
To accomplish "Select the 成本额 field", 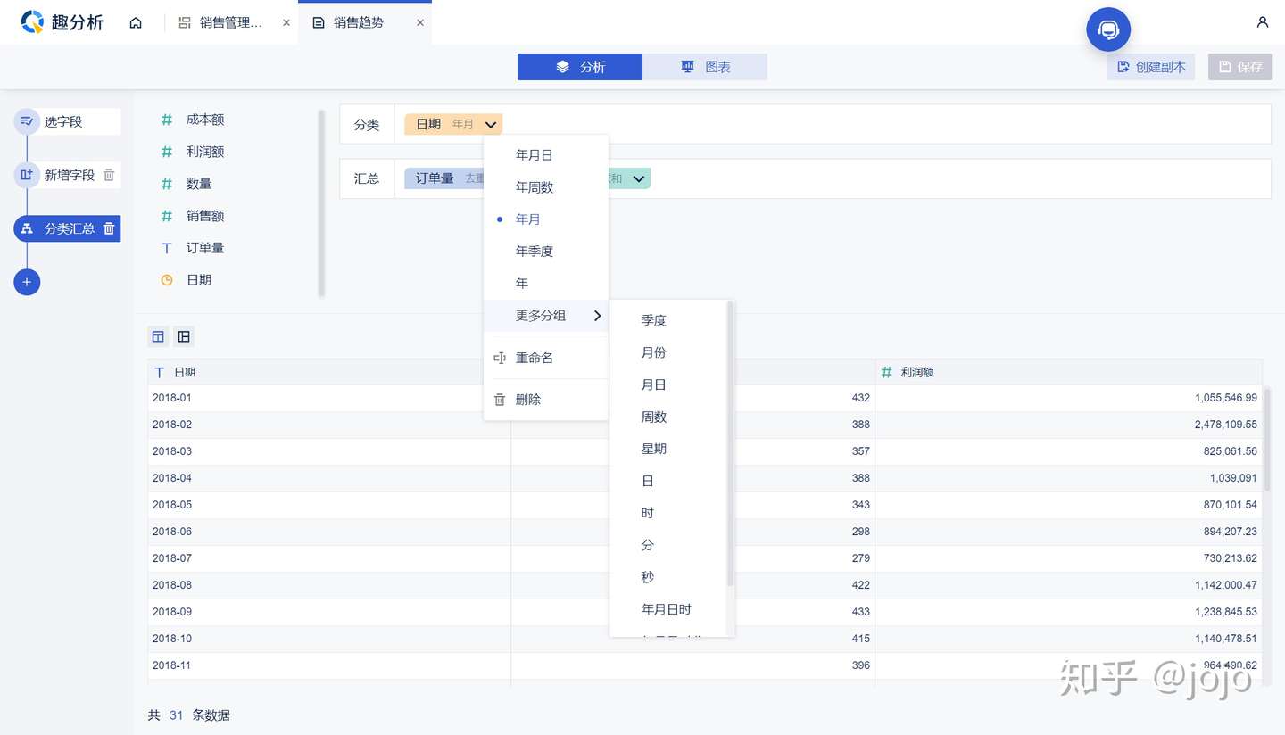I will [205, 120].
